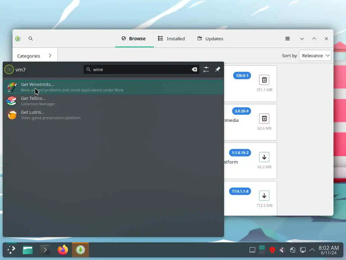The width and height of the screenshot is (346, 260).
Task: Maximize the software manager window
Action: click(314, 39)
